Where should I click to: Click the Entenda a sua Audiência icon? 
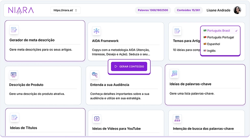(95, 75)
